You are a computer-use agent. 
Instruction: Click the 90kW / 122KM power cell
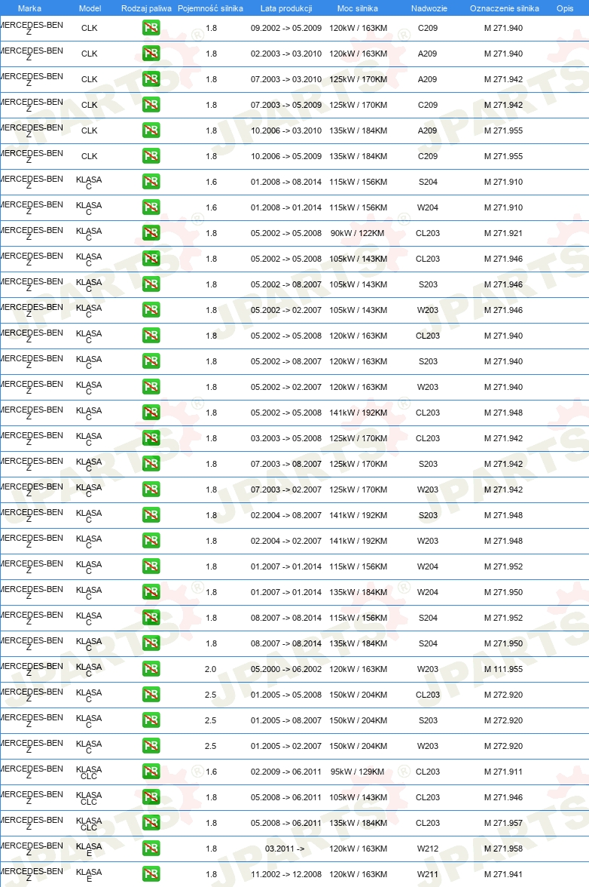pos(358,232)
